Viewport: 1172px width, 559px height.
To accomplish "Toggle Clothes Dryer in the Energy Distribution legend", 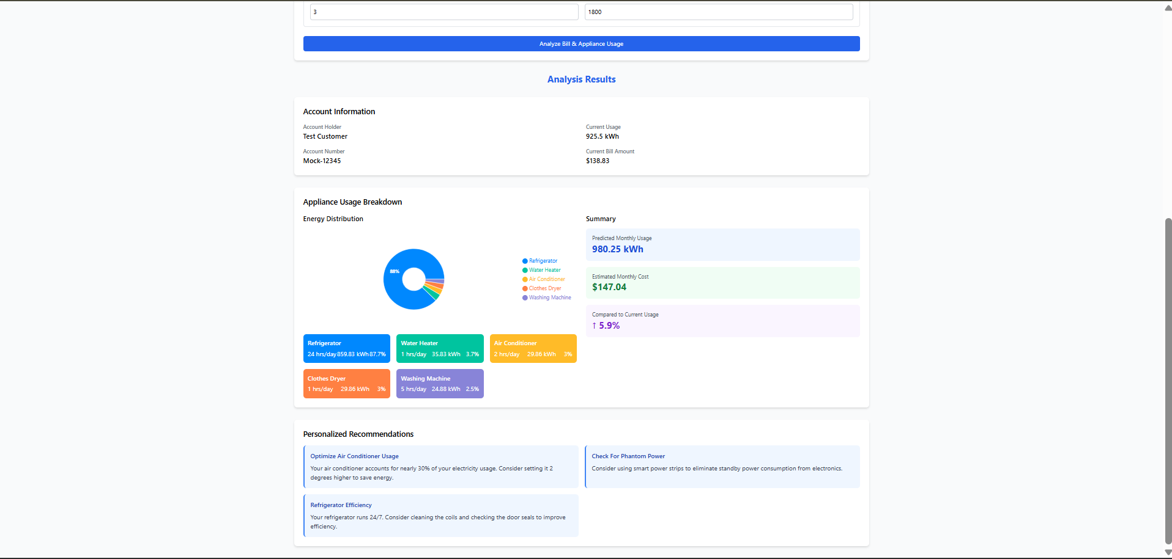I will pyautogui.click(x=541, y=288).
